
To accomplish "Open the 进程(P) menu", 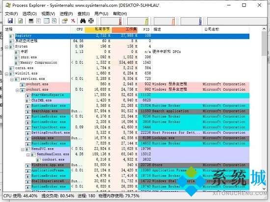I will [x=66, y=14].
